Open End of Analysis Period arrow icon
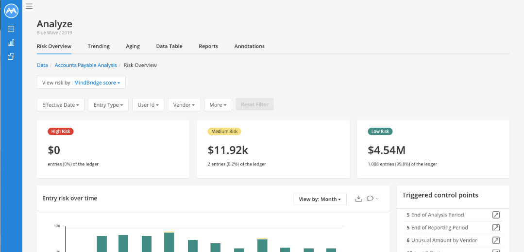The width and height of the screenshot is (524, 252). [496, 215]
